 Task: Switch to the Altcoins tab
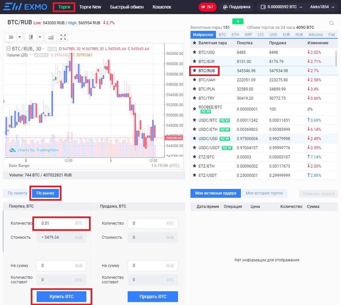click(315, 35)
